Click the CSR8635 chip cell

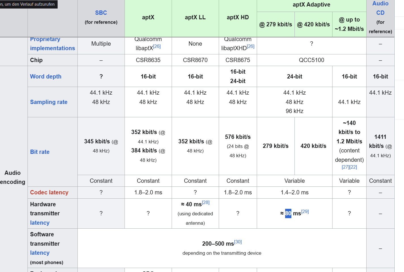(x=148, y=60)
